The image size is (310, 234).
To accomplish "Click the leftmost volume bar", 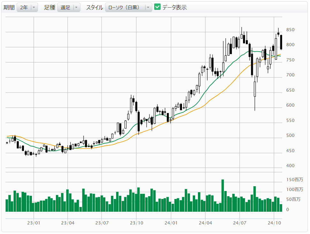I will pyautogui.click(x=7, y=205).
